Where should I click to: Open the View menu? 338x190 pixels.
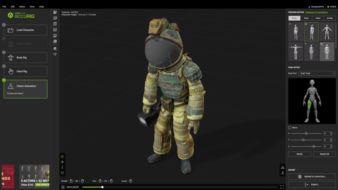[x=32, y=6]
